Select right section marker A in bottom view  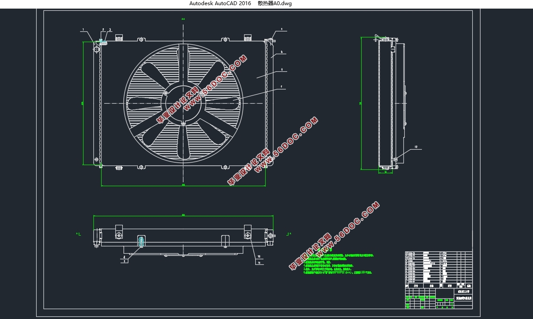click(288, 234)
